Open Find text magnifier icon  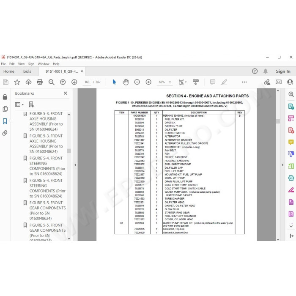click(51, 82)
